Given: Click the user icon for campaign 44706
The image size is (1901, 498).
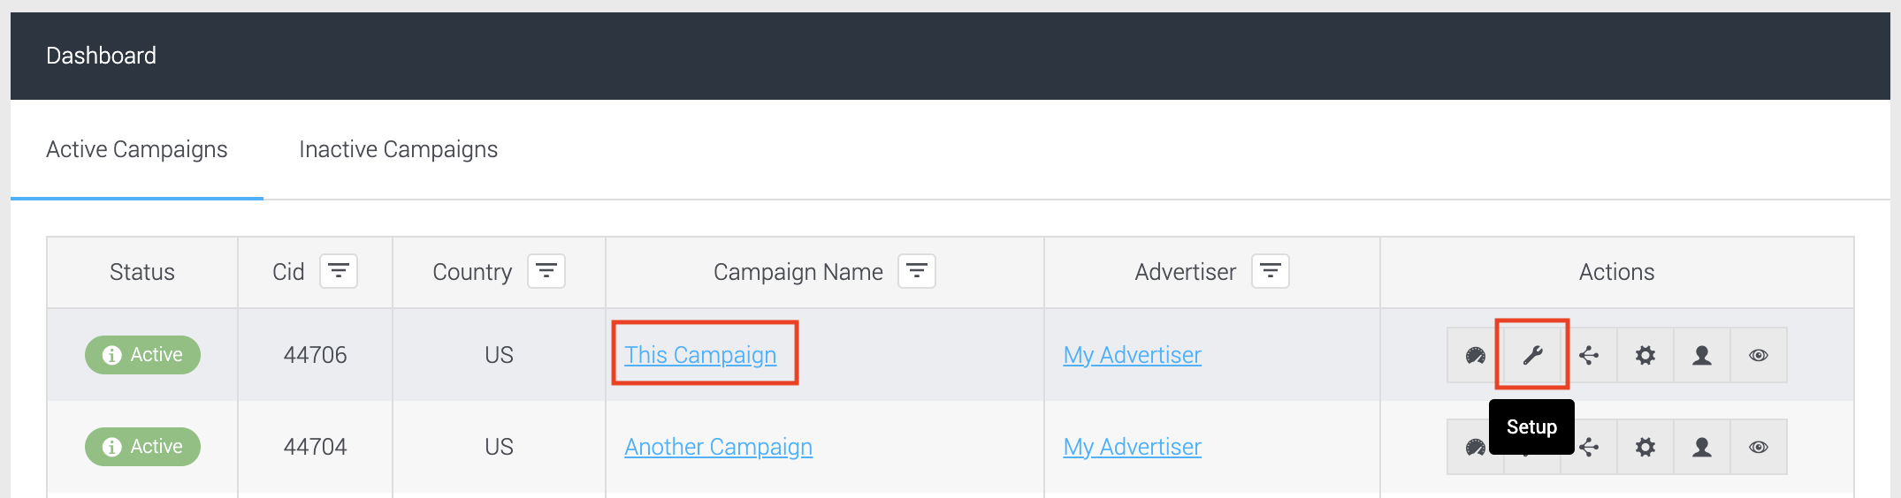Looking at the screenshot, I should 1702,355.
